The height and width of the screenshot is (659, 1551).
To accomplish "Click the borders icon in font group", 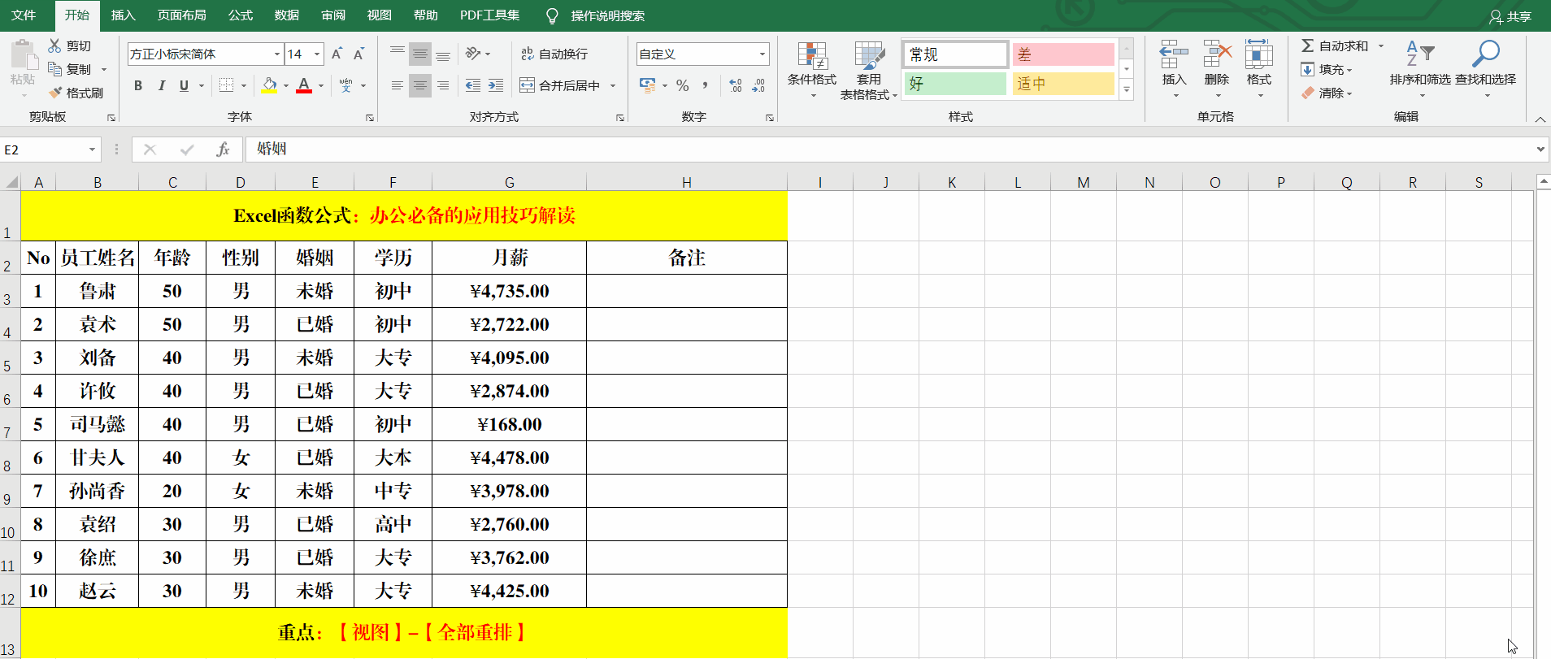I will (226, 85).
